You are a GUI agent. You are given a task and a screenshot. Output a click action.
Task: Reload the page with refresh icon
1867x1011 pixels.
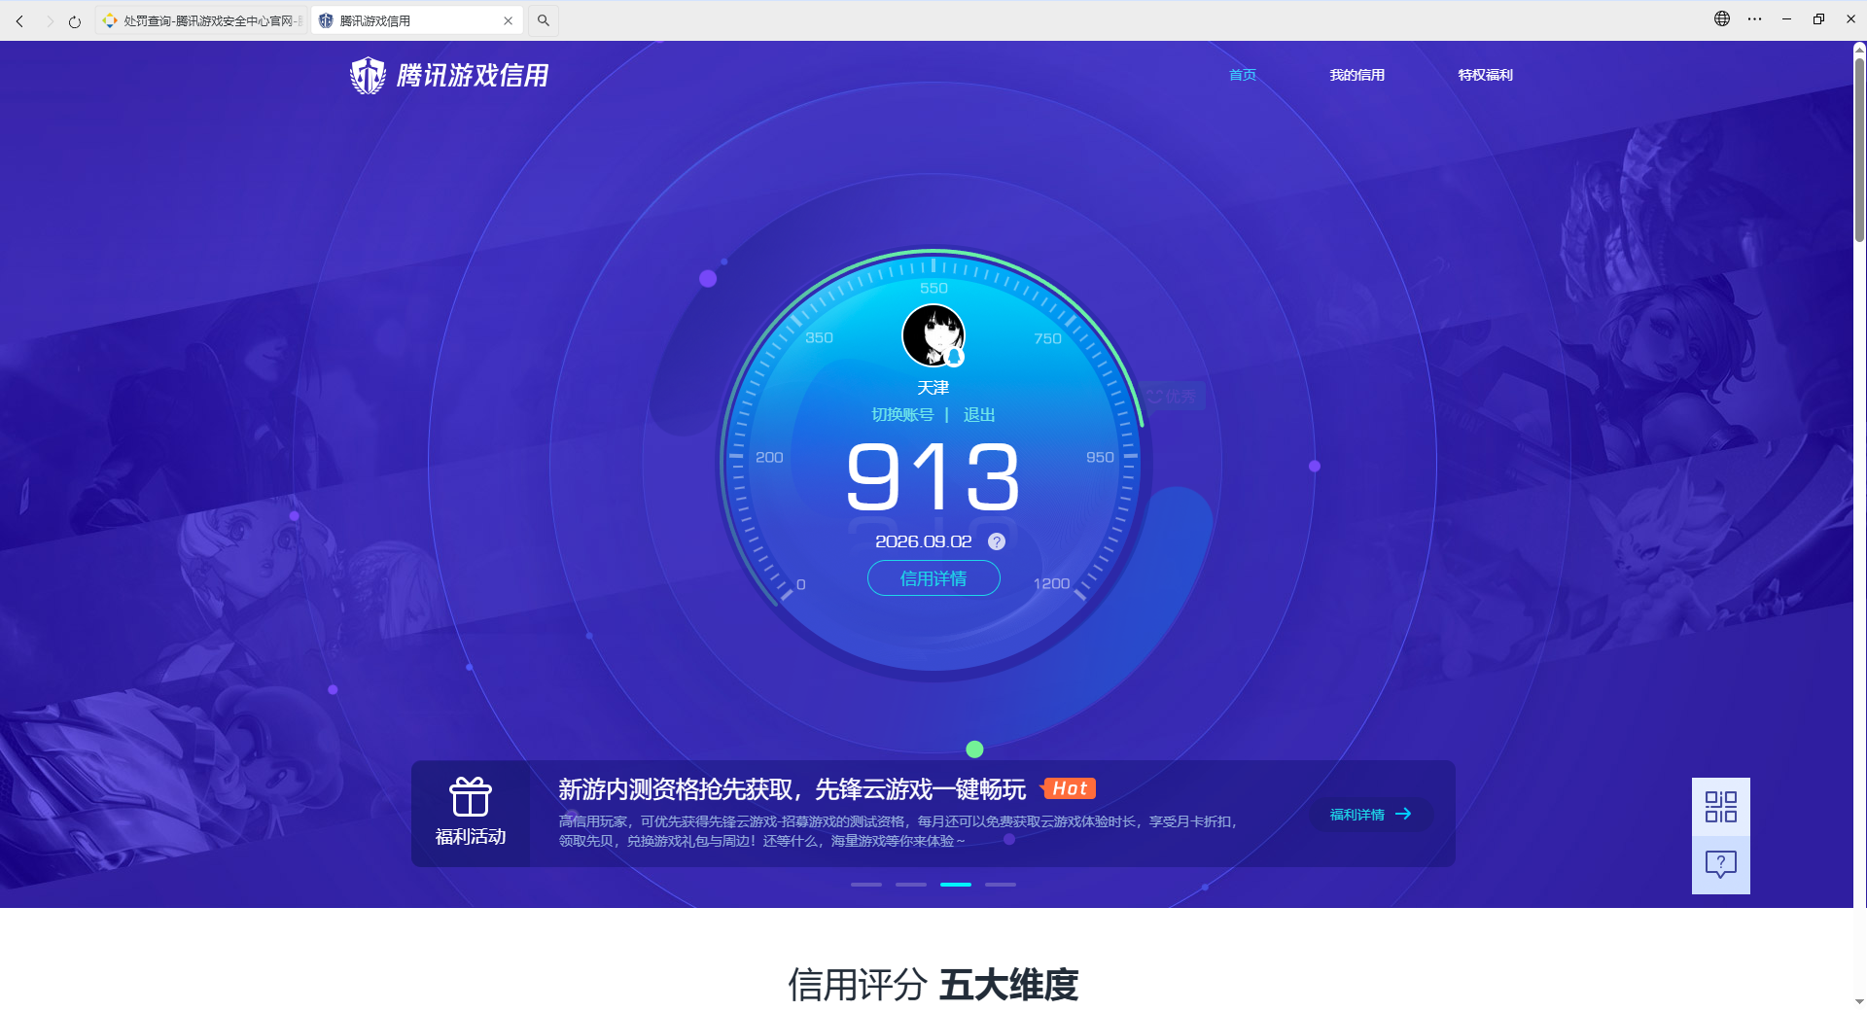tap(75, 20)
